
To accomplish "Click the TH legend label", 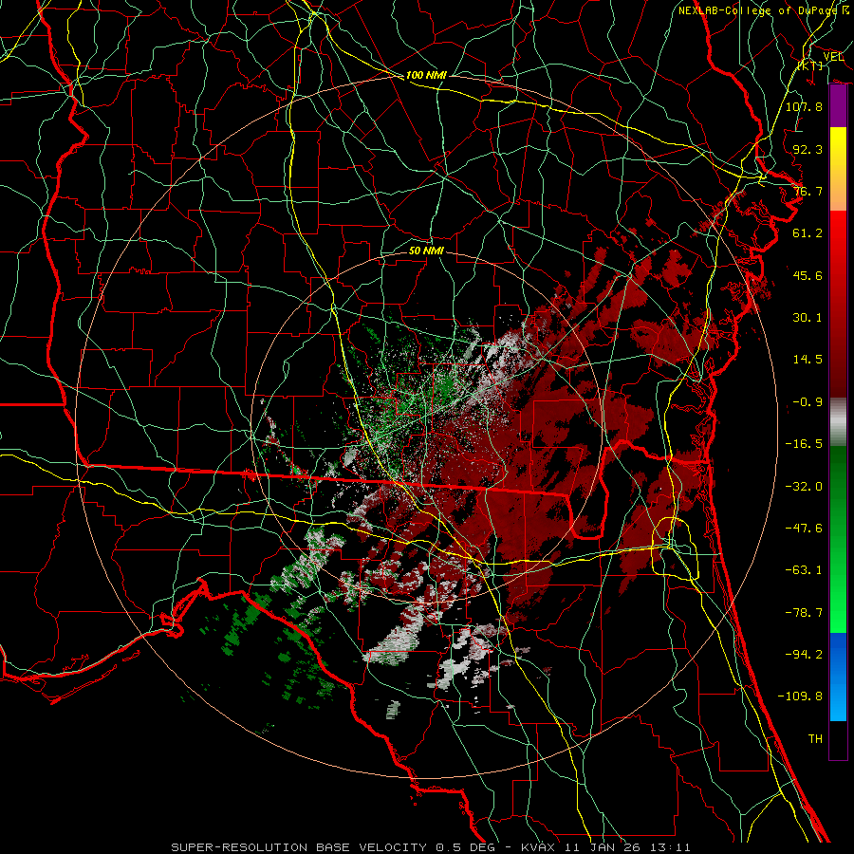I will point(815,739).
